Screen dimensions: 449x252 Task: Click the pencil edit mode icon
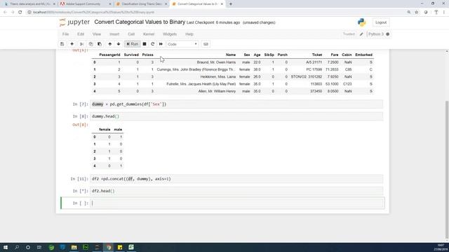click(361, 34)
